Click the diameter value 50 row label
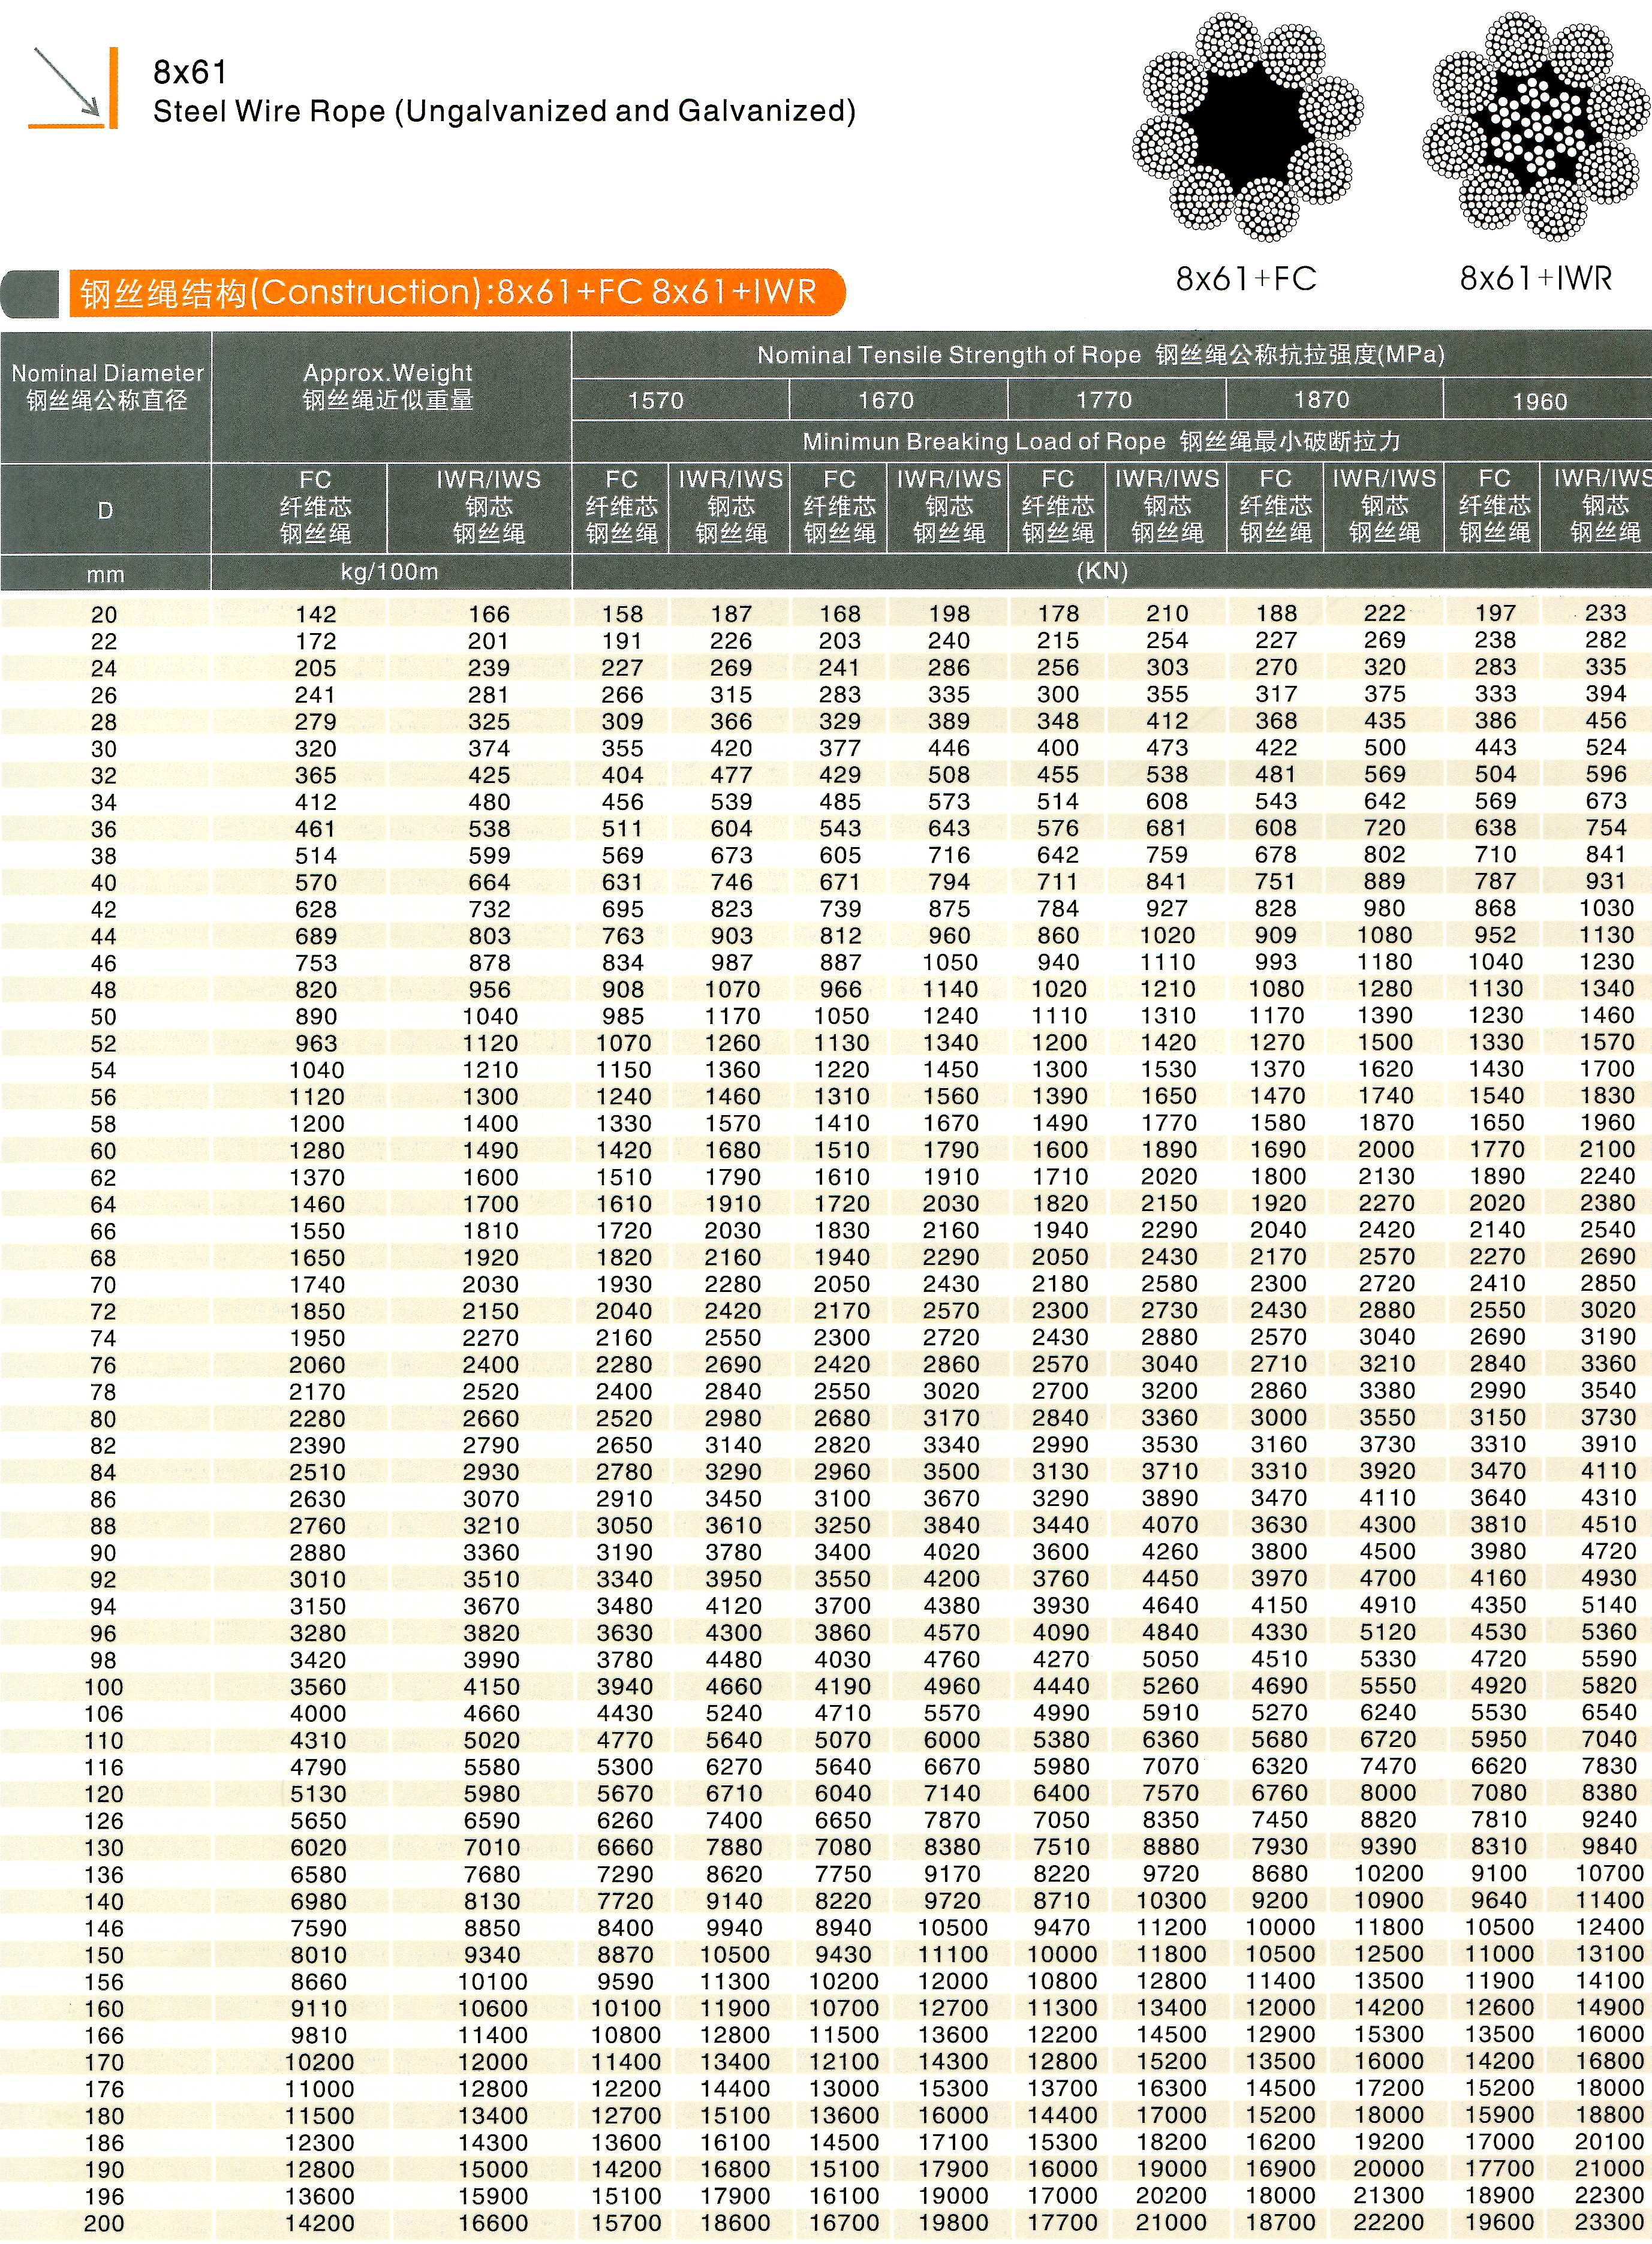This screenshot has height=2244, width=1652. coord(104,1017)
